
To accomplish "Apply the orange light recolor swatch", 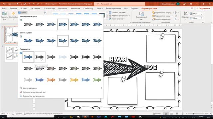I will (51, 80).
